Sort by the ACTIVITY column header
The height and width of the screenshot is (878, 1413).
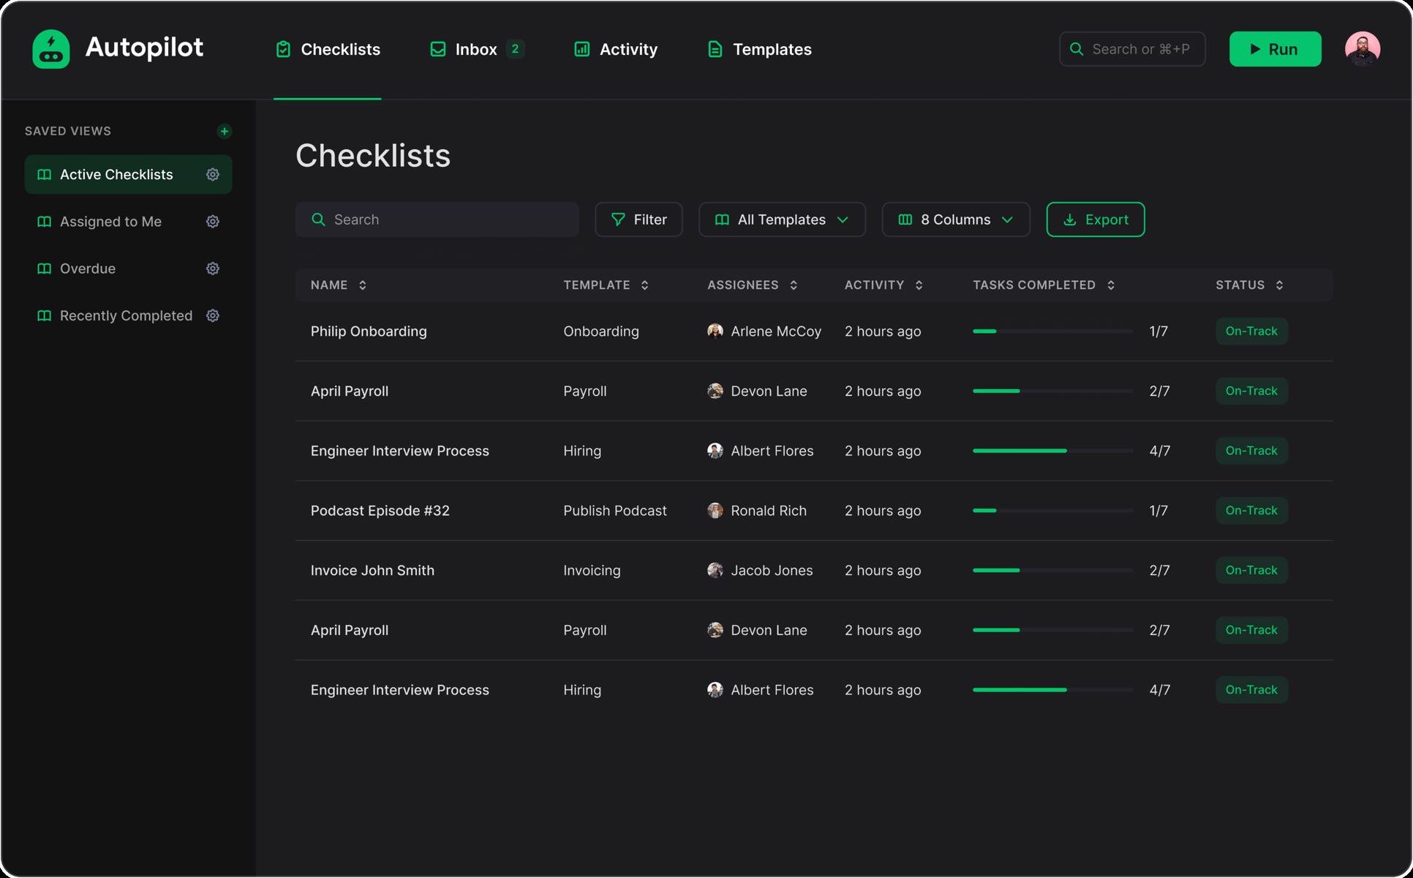point(883,285)
